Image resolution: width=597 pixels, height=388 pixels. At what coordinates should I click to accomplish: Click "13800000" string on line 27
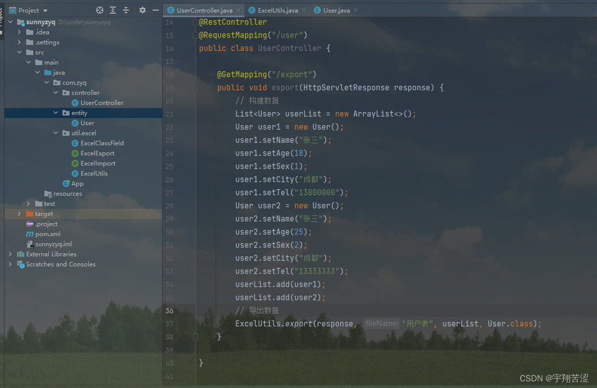coord(317,192)
